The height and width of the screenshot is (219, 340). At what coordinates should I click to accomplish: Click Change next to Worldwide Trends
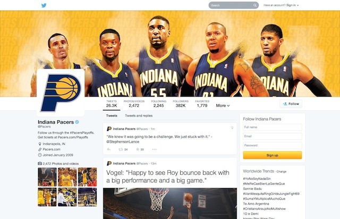click(x=282, y=172)
